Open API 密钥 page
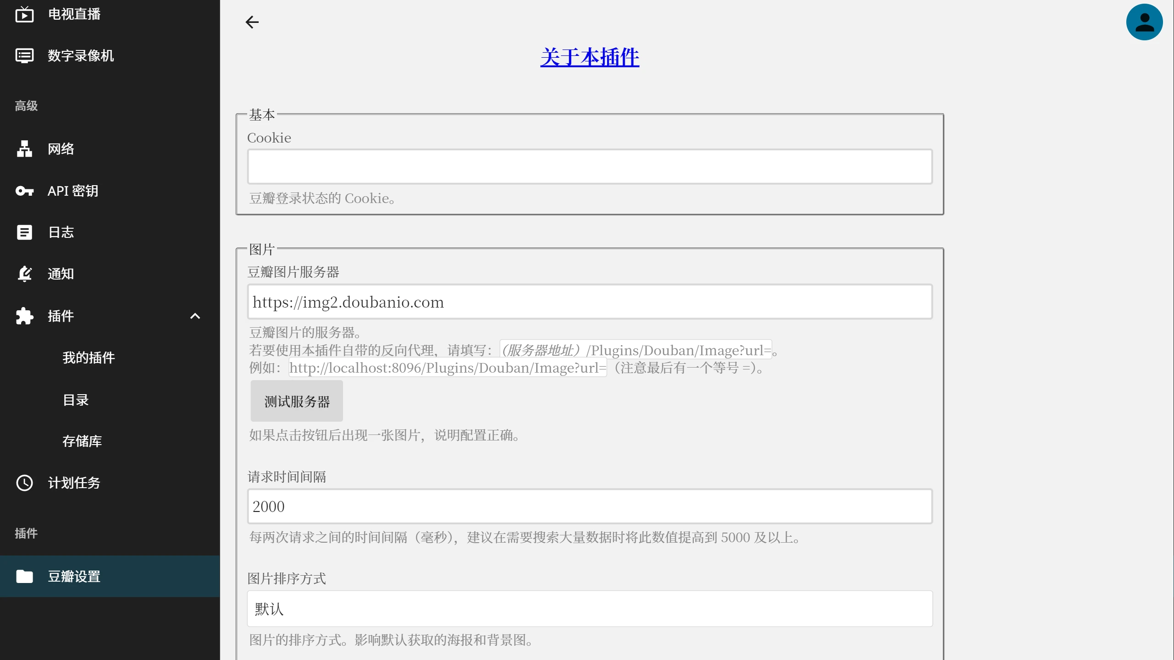This screenshot has width=1174, height=660. click(110, 191)
